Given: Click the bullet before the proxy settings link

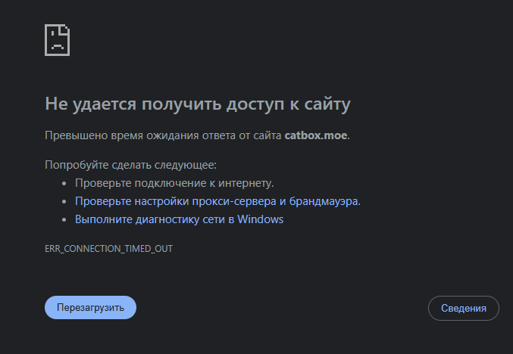Looking at the screenshot, I should pos(64,202).
